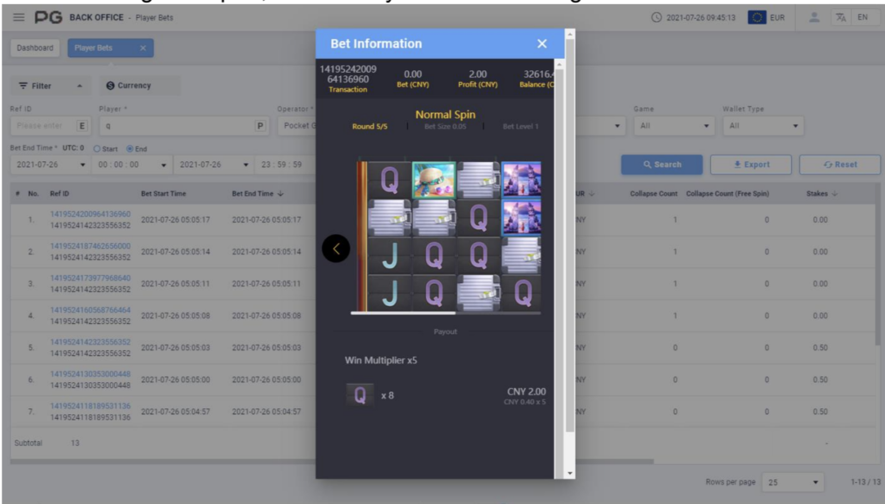Open the hamburger navigation menu
Viewport: 885px width, 504px height.
(x=19, y=17)
